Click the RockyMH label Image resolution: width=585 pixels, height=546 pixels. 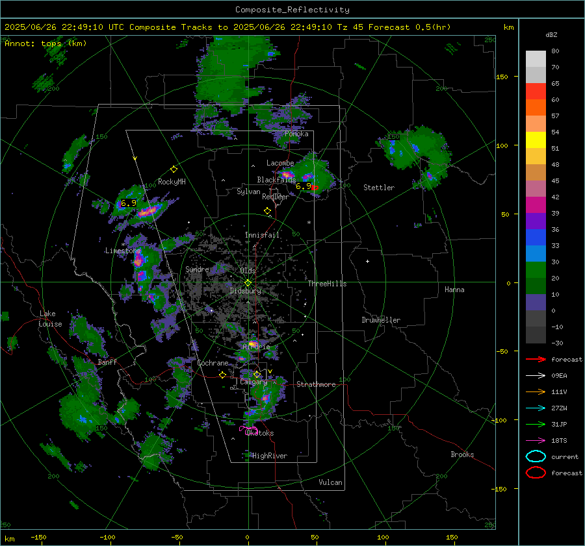(172, 182)
